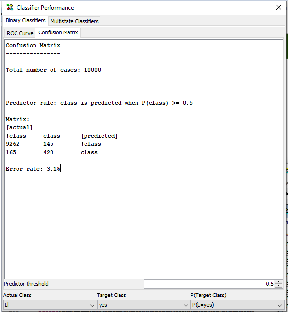Image resolution: width=288 pixels, height=312 pixels.
Task: Open the Target Class dropdown showing yes
Action: click(143, 305)
